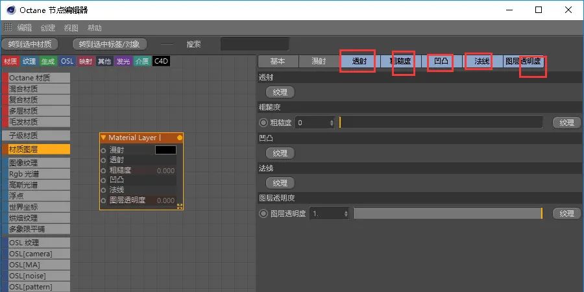Click the node resize icon at bottom-right corner
This screenshot has width=584, height=292.
tap(180, 206)
